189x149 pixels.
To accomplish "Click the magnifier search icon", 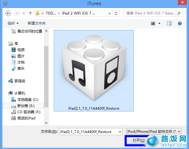I will point(179,13).
